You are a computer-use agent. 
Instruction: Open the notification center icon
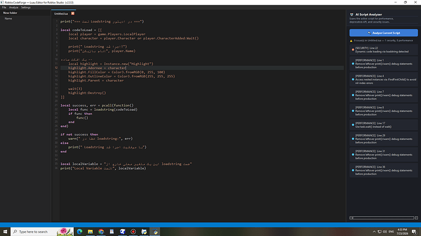click(x=414, y=232)
